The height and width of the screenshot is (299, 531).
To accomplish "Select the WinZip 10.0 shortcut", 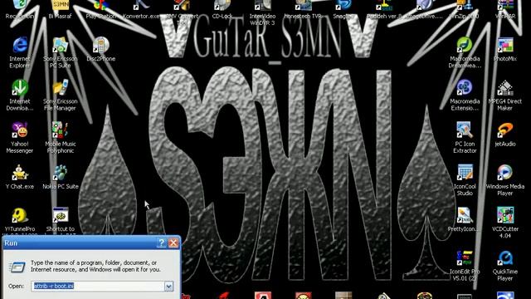I will point(465,8).
